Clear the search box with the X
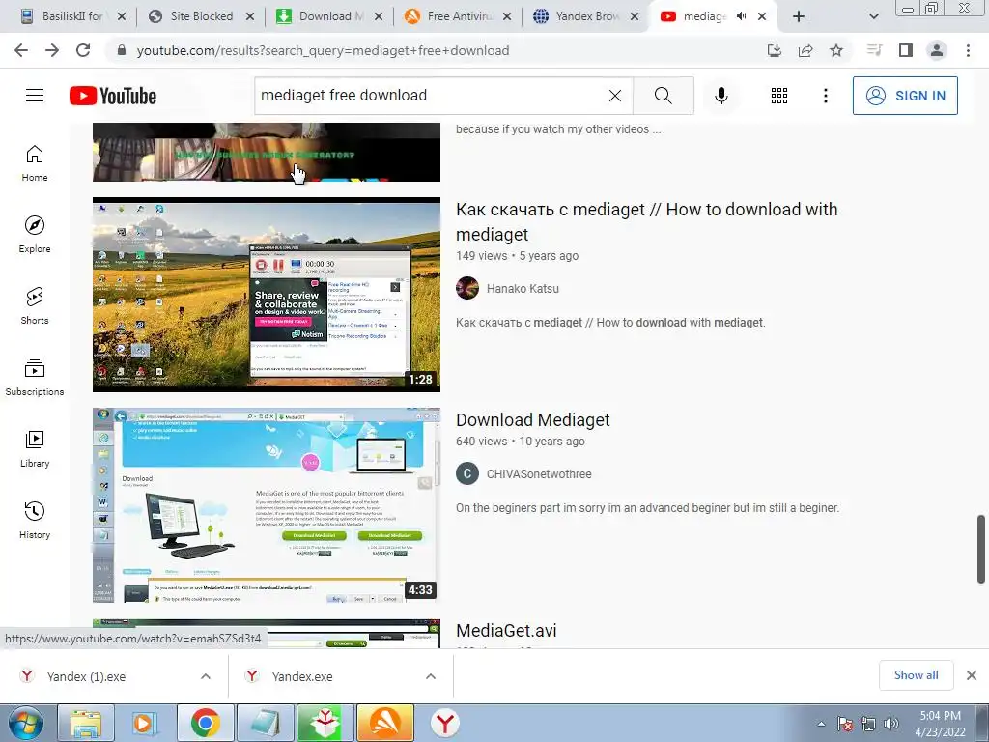Screen dimensions: 989x742 click(615, 96)
